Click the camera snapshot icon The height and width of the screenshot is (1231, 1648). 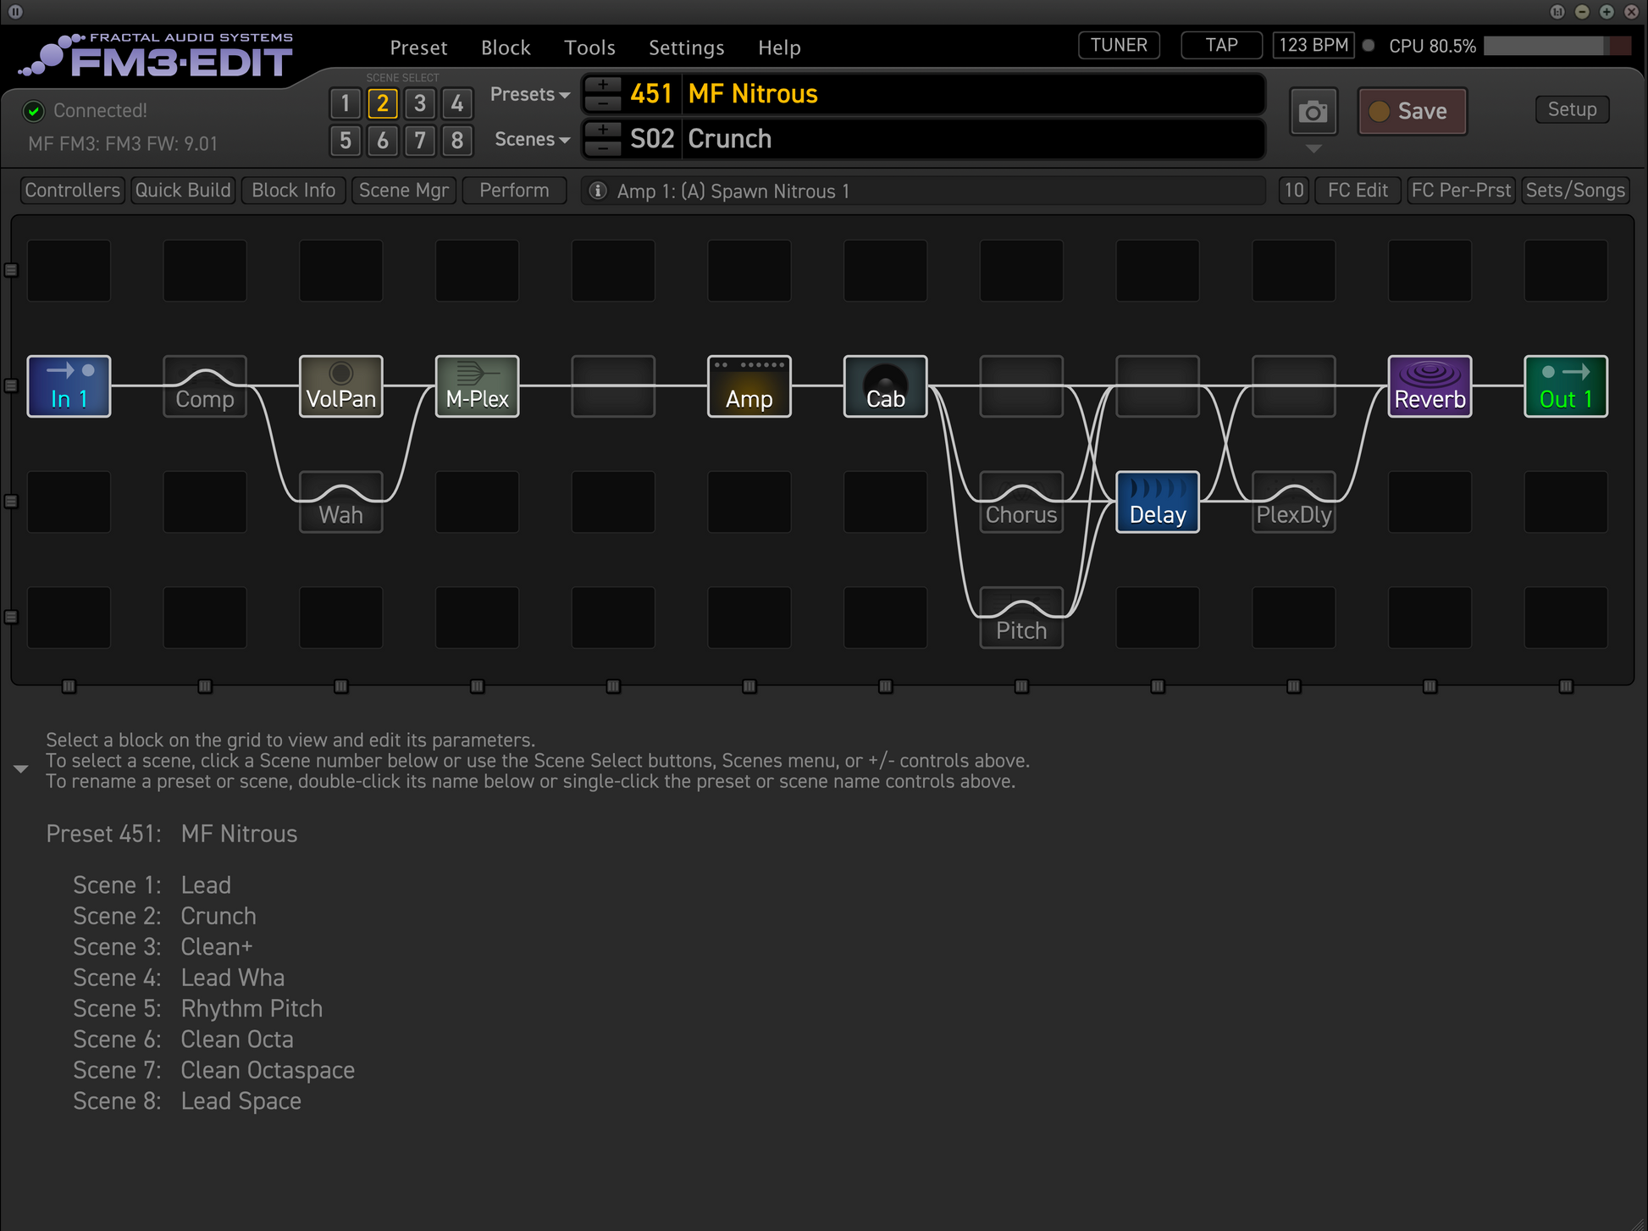[1313, 112]
